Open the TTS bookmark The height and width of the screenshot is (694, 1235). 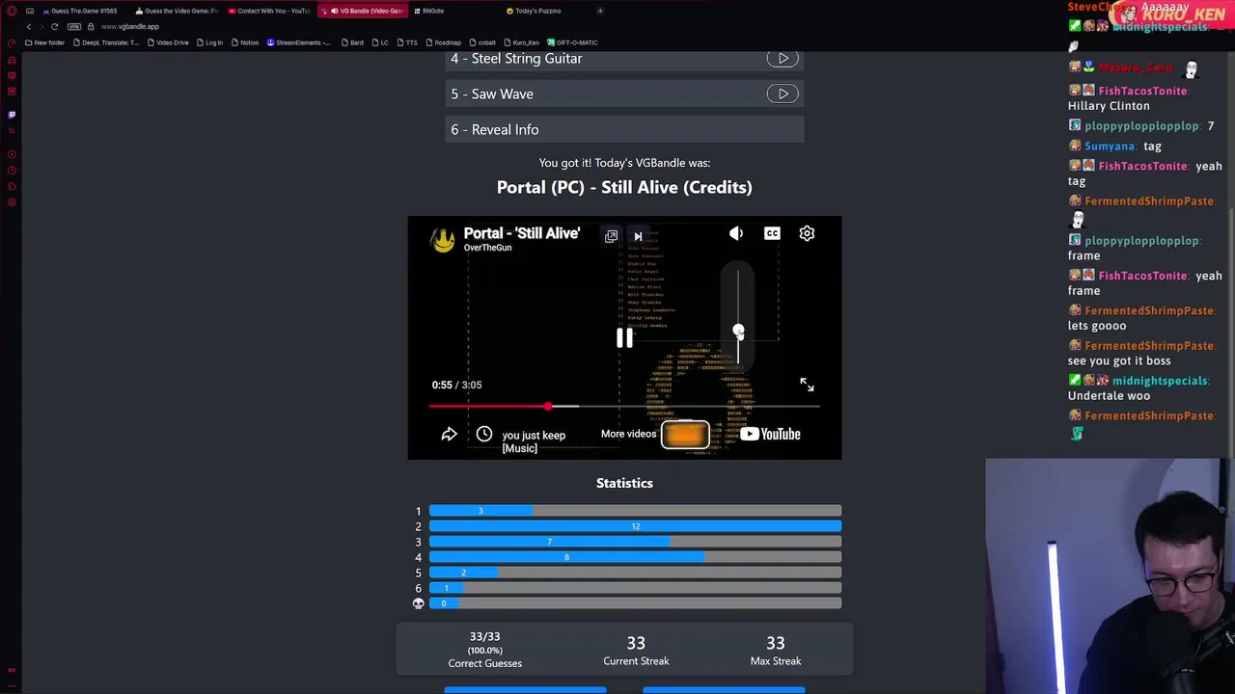(x=407, y=42)
